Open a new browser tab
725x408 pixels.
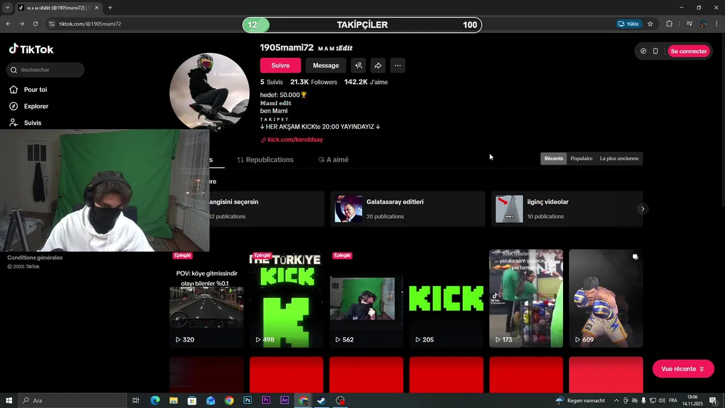pyautogui.click(x=110, y=8)
